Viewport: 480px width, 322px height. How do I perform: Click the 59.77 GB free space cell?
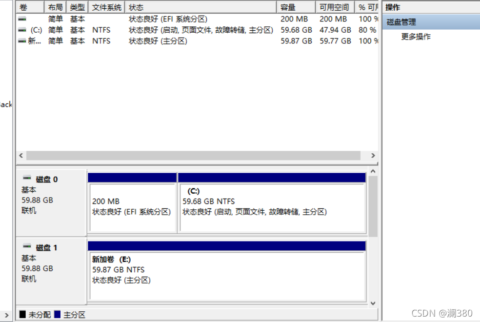[x=335, y=40]
